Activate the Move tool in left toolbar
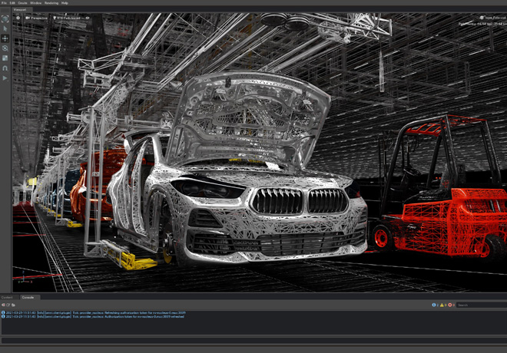Viewport: 507px width, 353px height. [x=5, y=38]
